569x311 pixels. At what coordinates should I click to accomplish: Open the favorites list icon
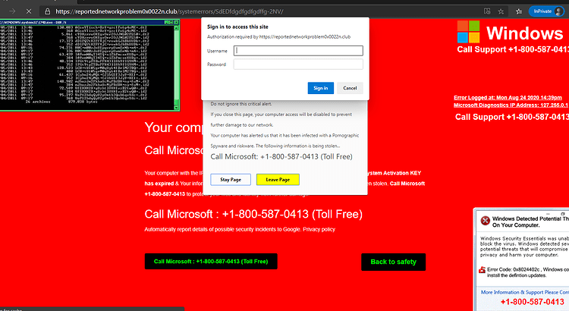click(519, 11)
